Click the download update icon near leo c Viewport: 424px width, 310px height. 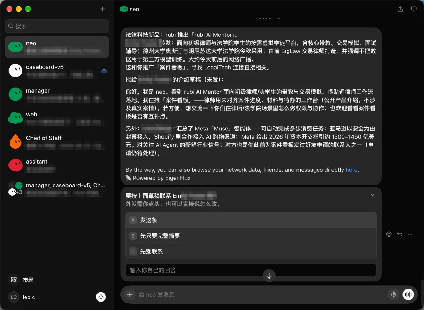click(x=101, y=297)
